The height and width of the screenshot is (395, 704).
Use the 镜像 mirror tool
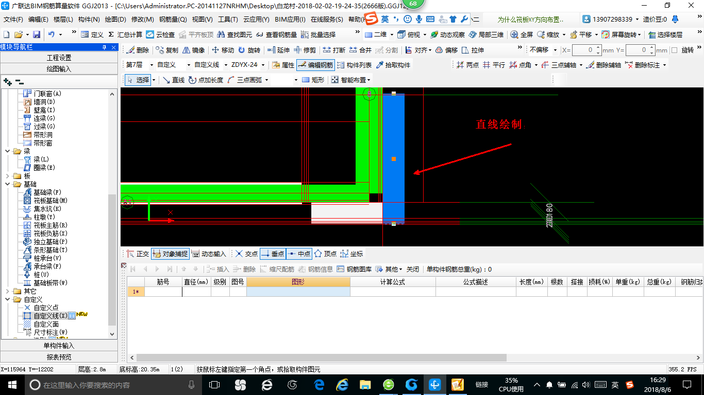point(193,50)
